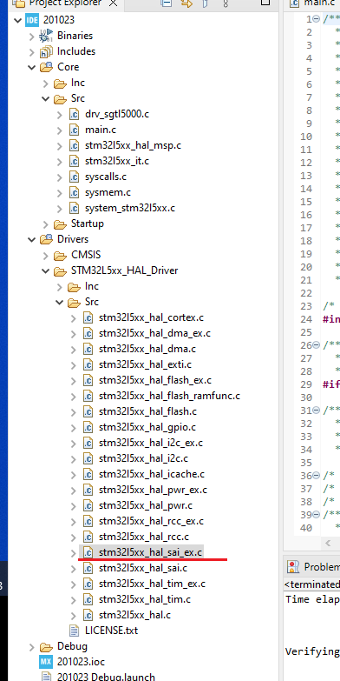The width and height of the screenshot is (340, 681).
Task: Click the STM32L5xx_HAL_Driver folder icon
Action: (60, 271)
